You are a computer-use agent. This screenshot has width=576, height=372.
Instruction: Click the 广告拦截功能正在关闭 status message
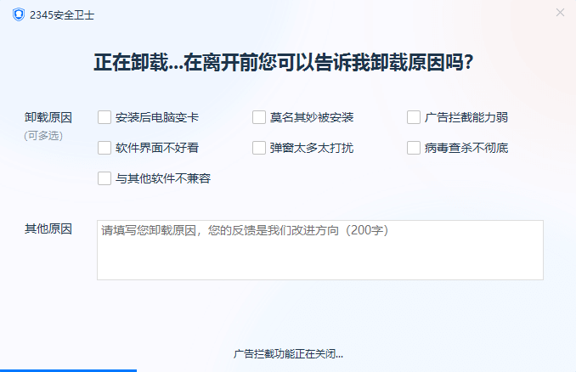[288, 354]
